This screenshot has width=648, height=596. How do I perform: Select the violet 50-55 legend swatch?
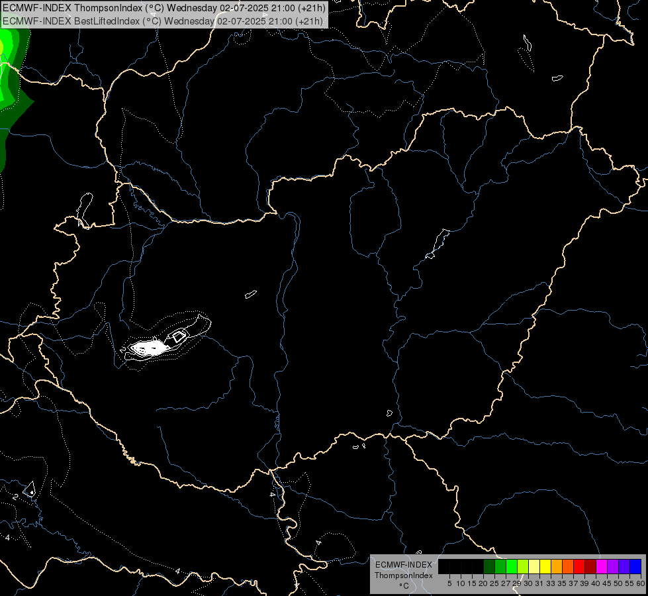pos(624,566)
